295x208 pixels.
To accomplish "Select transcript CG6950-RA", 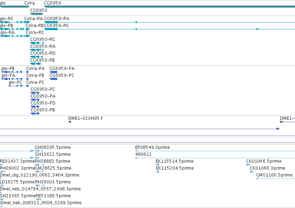I will pos(43,46).
